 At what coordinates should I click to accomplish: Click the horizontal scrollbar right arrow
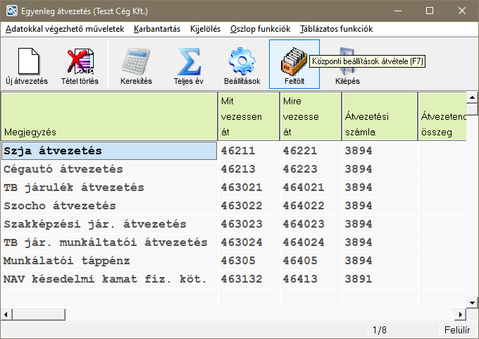tap(461, 314)
